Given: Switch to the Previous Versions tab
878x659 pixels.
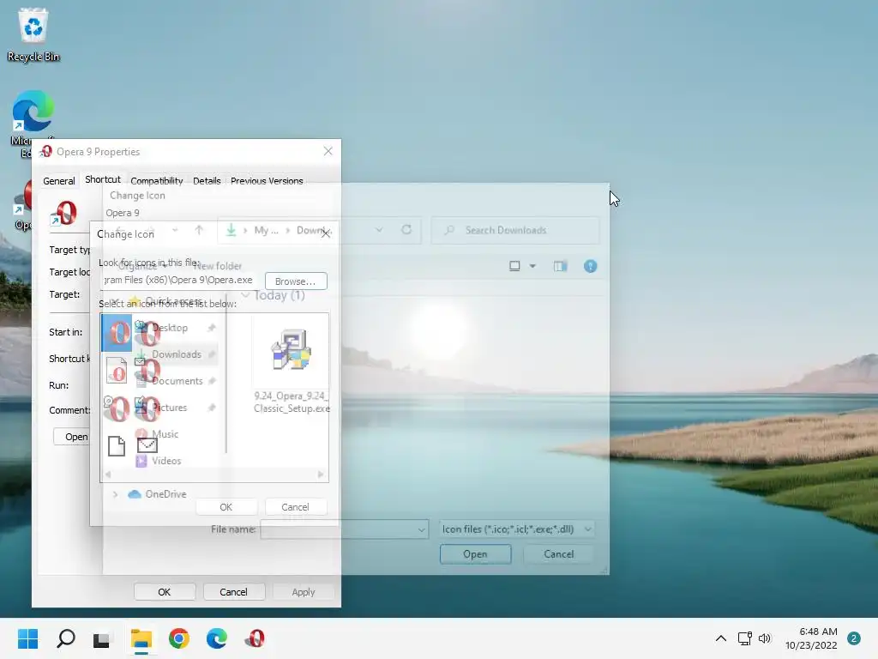Looking at the screenshot, I should [x=267, y=181].
